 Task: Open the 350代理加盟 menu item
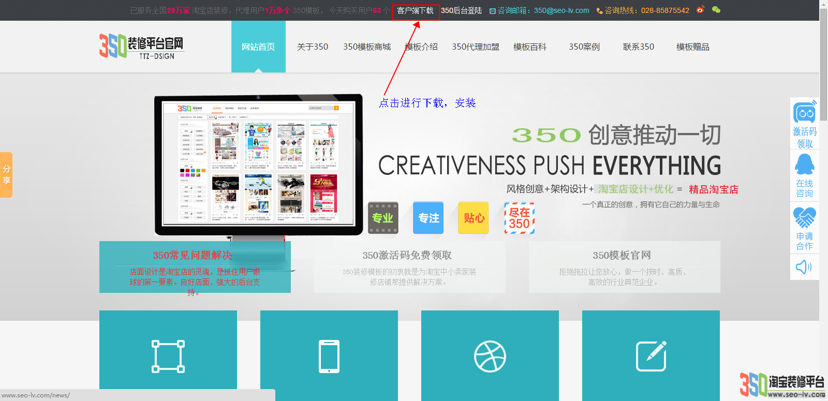pyautogui.click(x=476, y=47)
